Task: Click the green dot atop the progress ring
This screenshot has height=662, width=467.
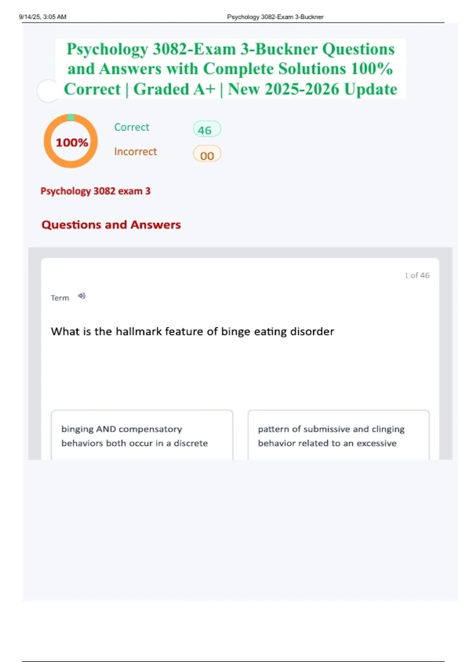Action: tap(70, 117)
